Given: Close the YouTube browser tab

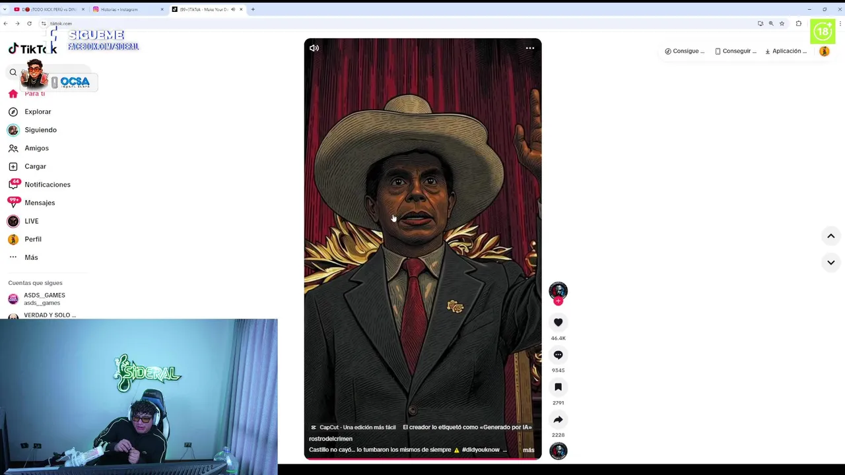Looking at the screenshot, I should 83,9.
